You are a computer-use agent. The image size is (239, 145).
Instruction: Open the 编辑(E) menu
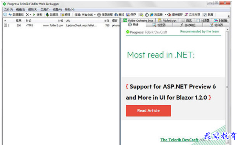21,9
